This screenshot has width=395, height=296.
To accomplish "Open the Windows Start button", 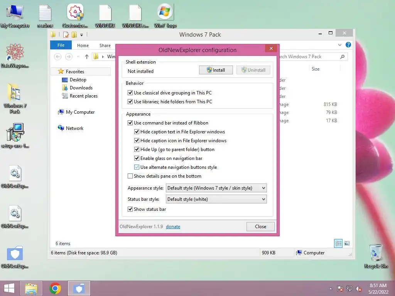I will point(9,288).
